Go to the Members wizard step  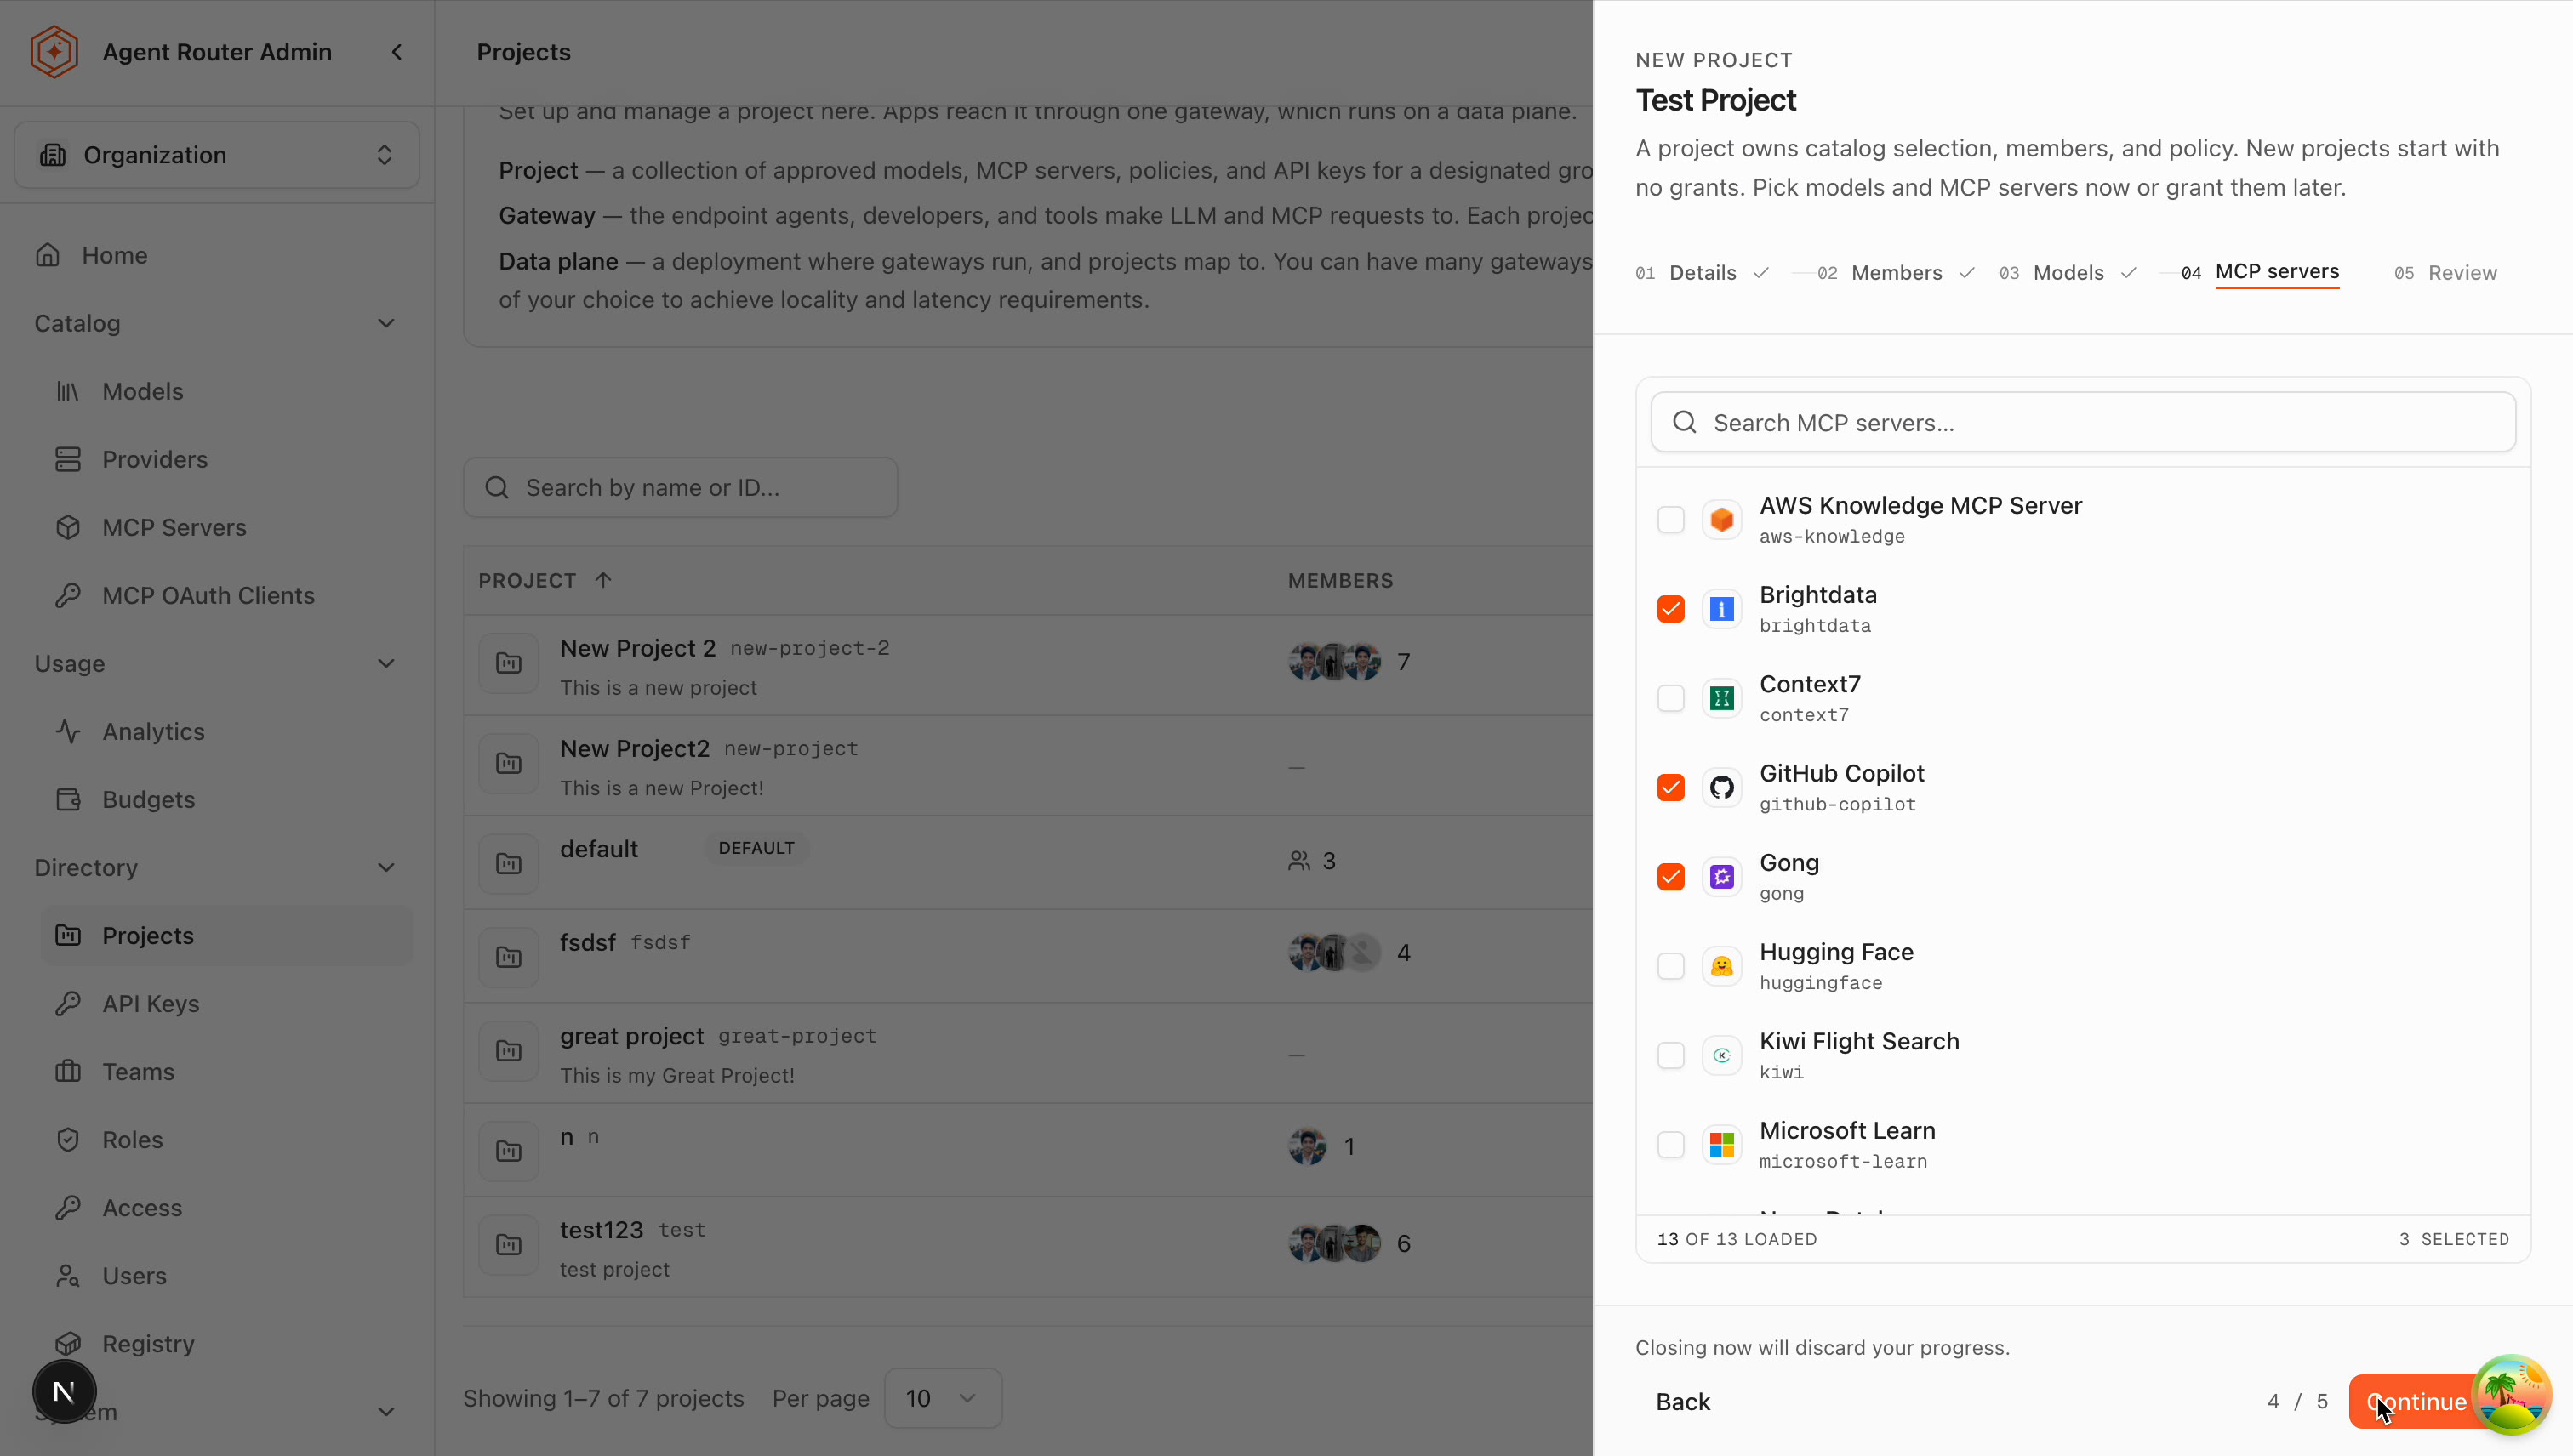pyautogui.click(x=1897, y=273)
